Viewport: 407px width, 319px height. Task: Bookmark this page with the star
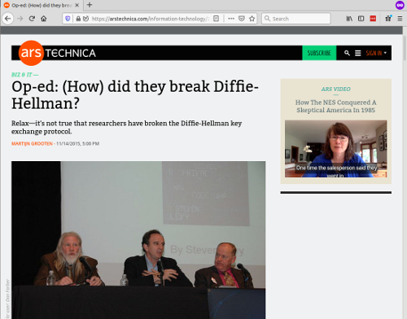pyautogui.click(x=252, y=19)
